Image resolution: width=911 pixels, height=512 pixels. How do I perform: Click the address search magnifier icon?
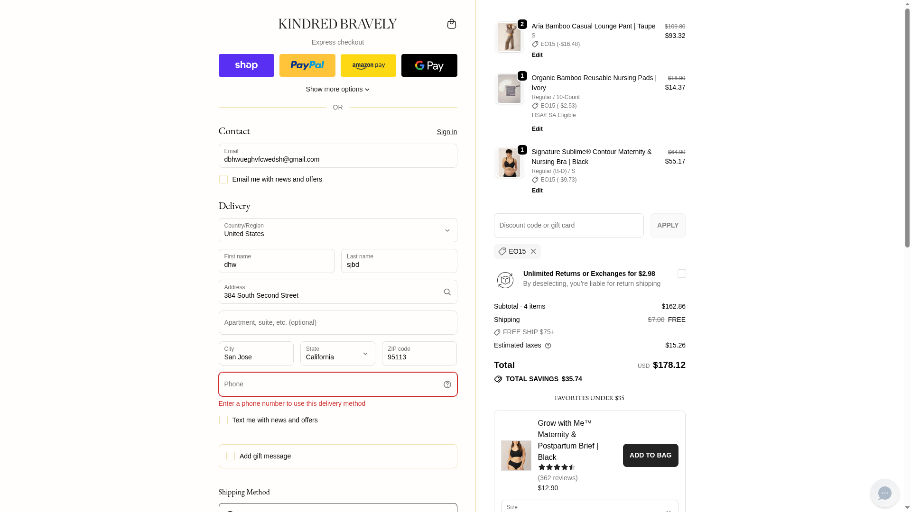[447, 292]
